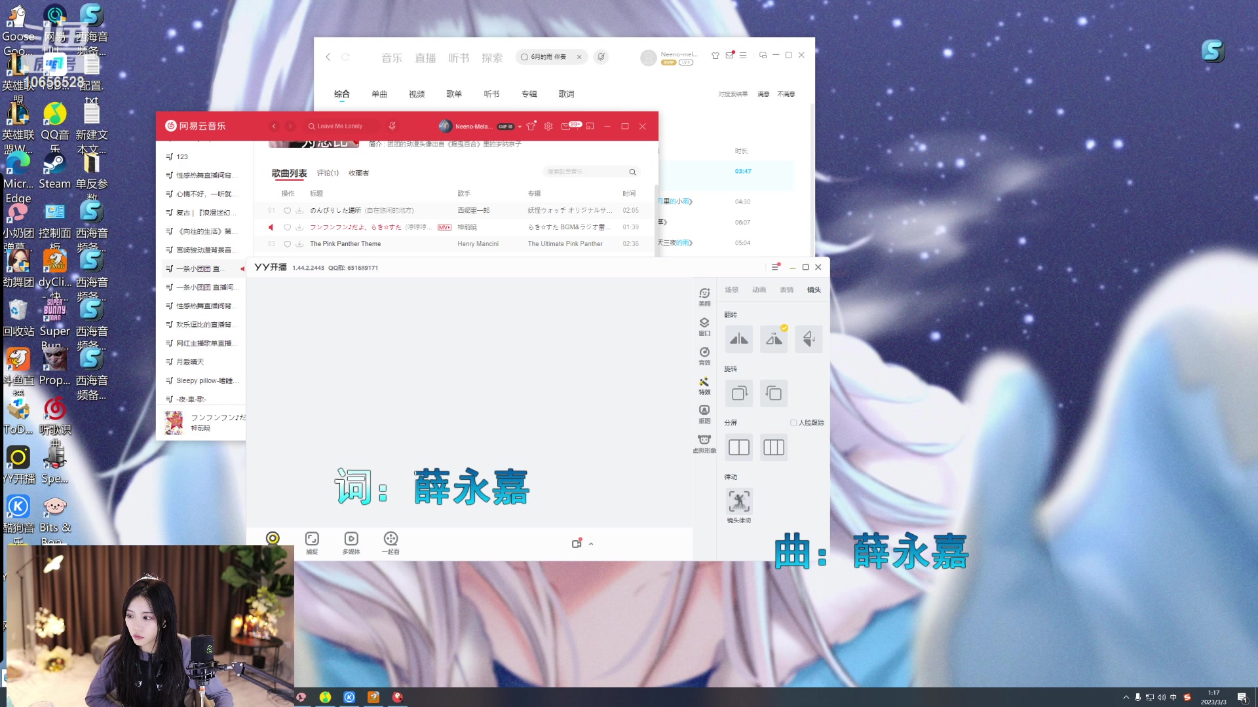Choose the three-pane split screen under 分屏

774,448
